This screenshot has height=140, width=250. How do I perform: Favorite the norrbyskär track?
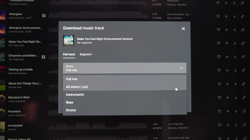220,125
